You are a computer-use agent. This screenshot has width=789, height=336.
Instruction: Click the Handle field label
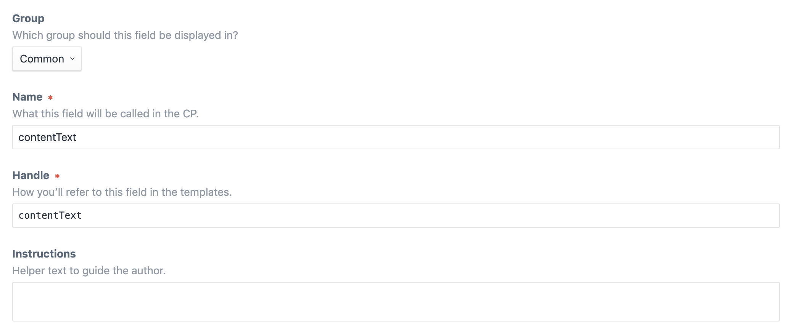[x=31, y=175]
